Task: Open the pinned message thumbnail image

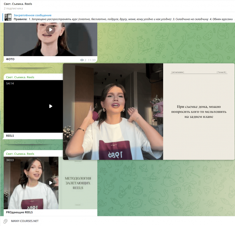Action: [8, 17]
